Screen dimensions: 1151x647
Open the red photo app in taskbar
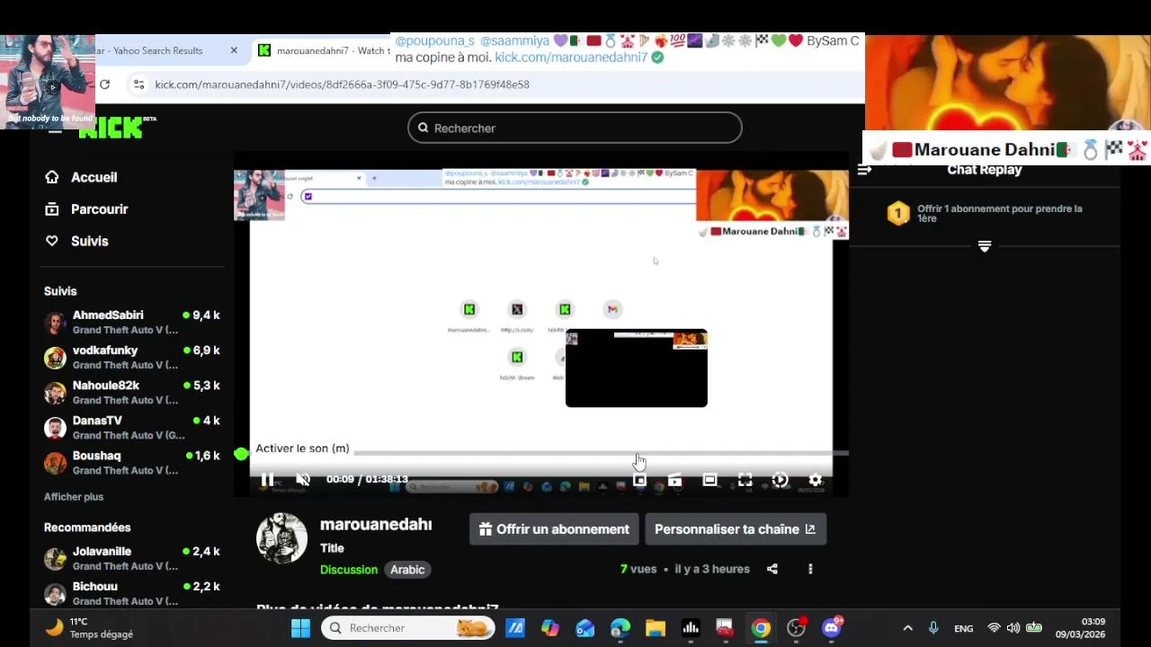[x=726, y=628]
